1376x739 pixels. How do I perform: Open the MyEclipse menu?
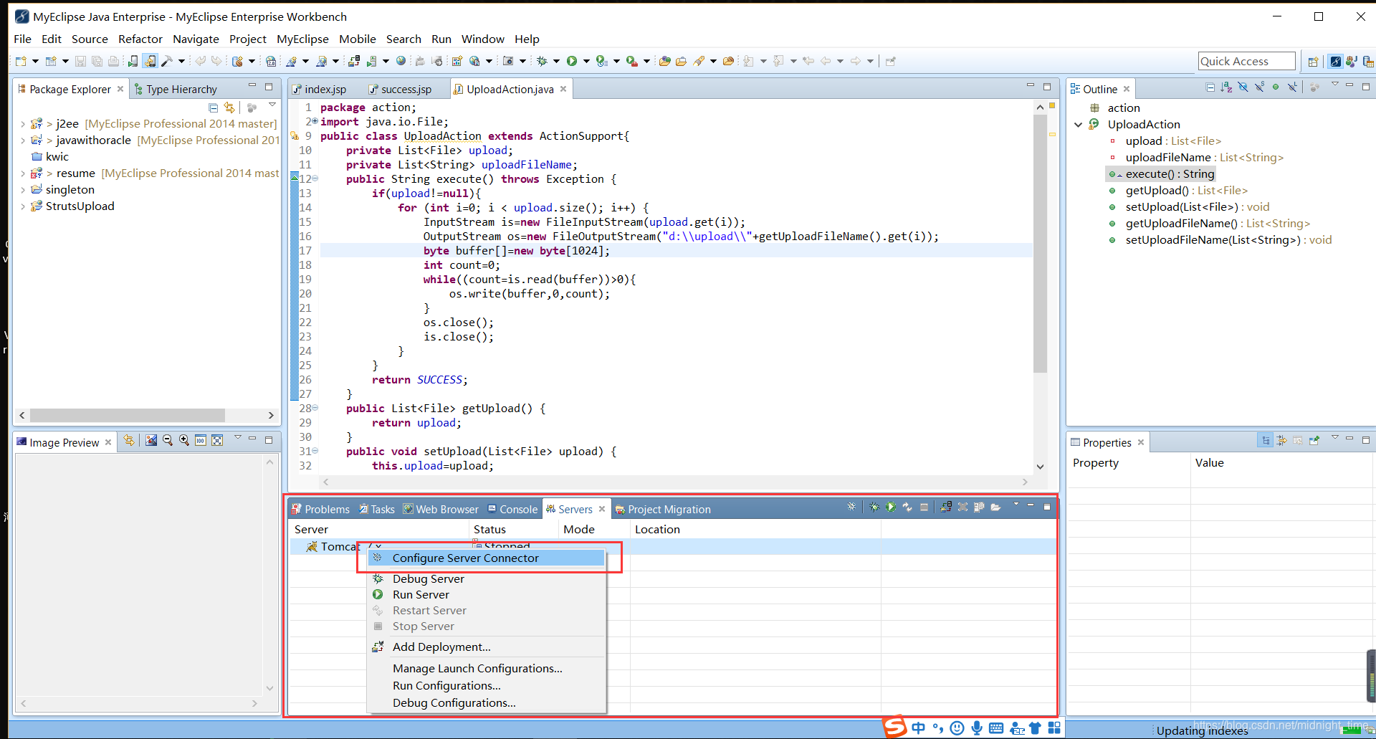[x=302, y=39]
